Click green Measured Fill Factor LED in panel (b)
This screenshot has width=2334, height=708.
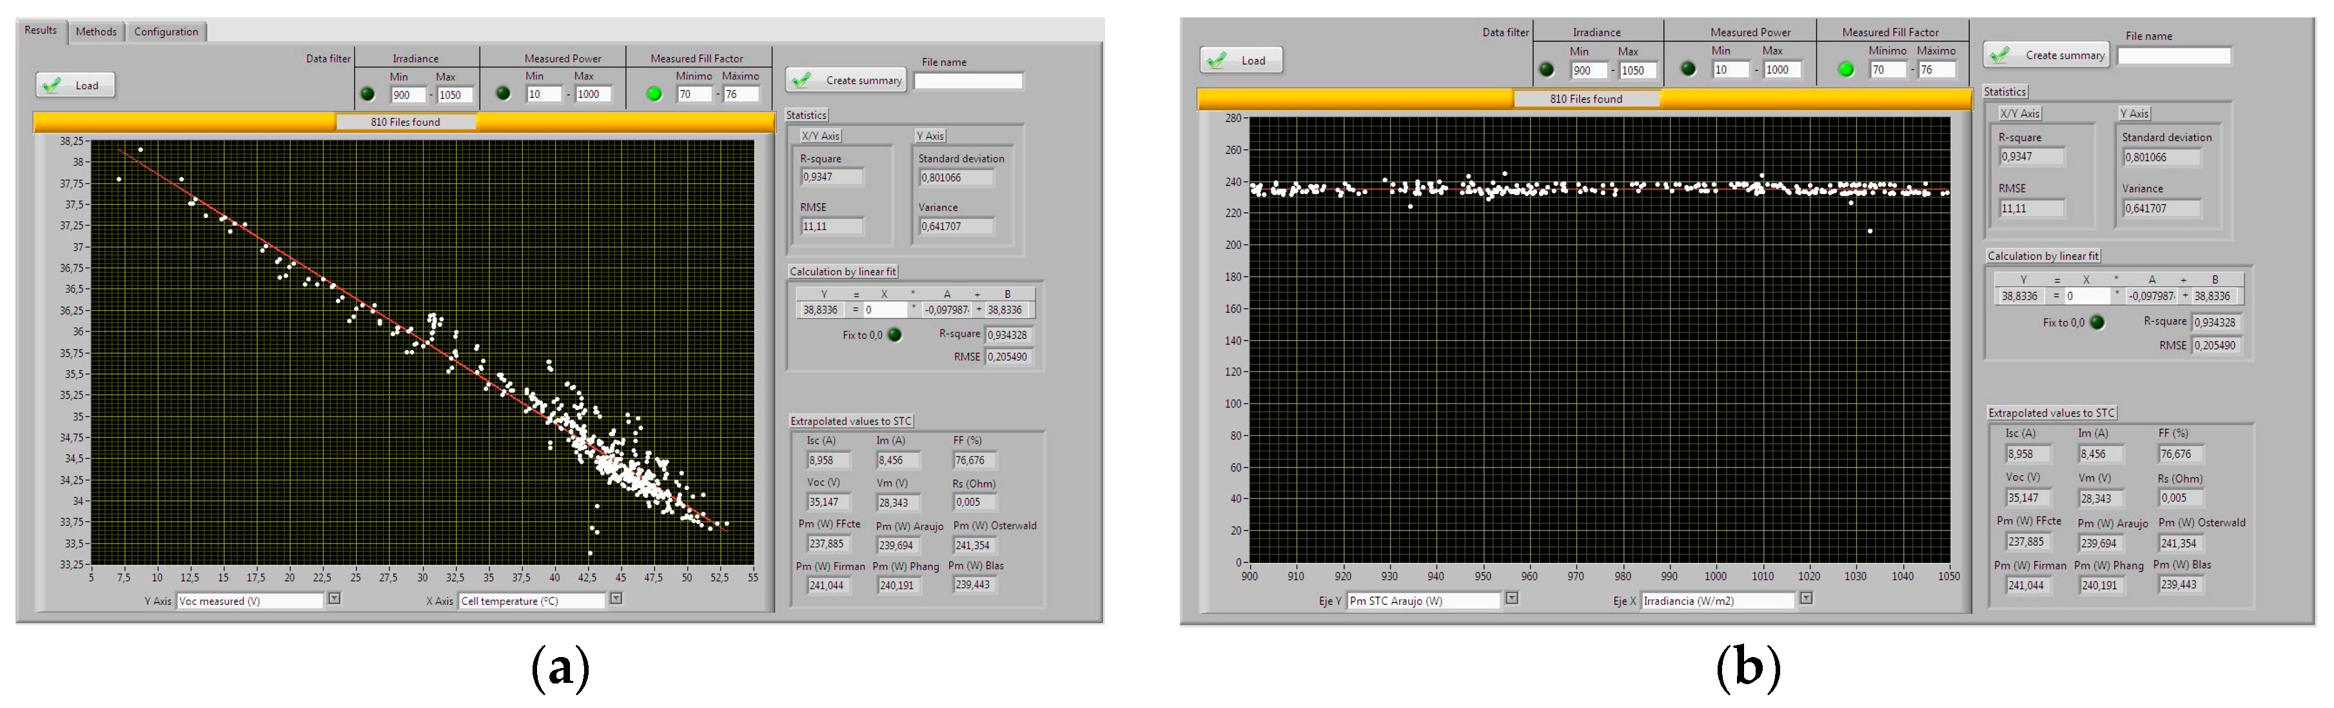click(x=1846, y=70)
